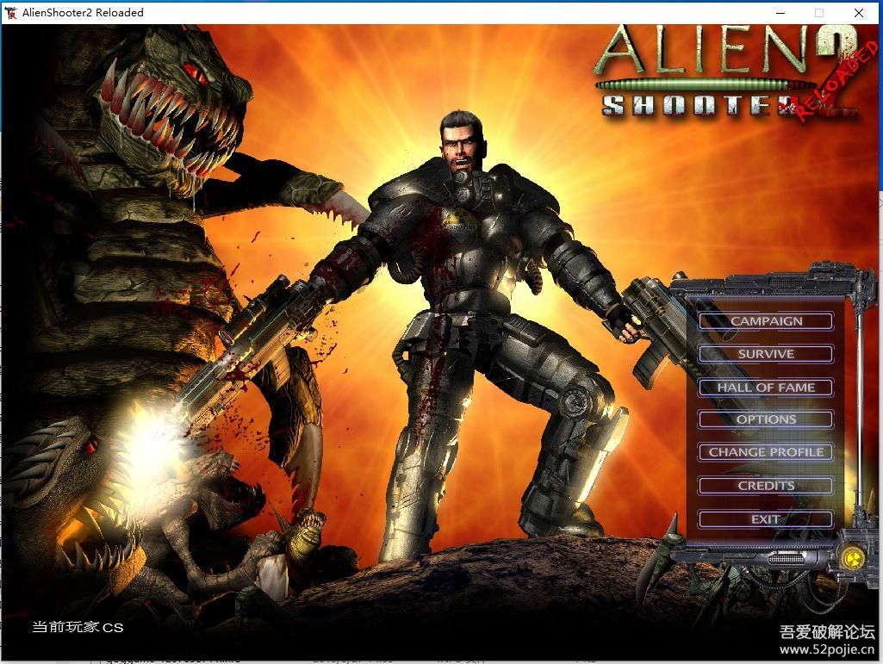Start the Campaign mode
The image size is (883, 664).
(x=766, y=321)
